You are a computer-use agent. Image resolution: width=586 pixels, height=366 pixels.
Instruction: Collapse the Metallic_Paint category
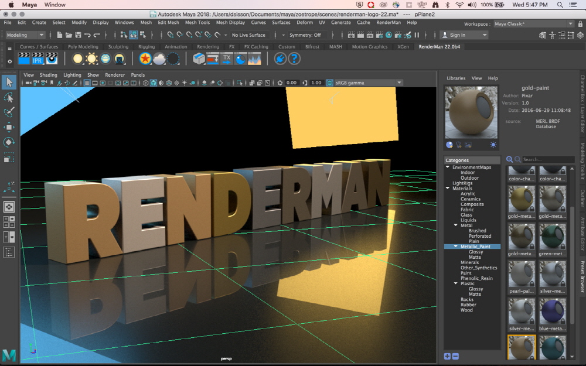(456, 247)
